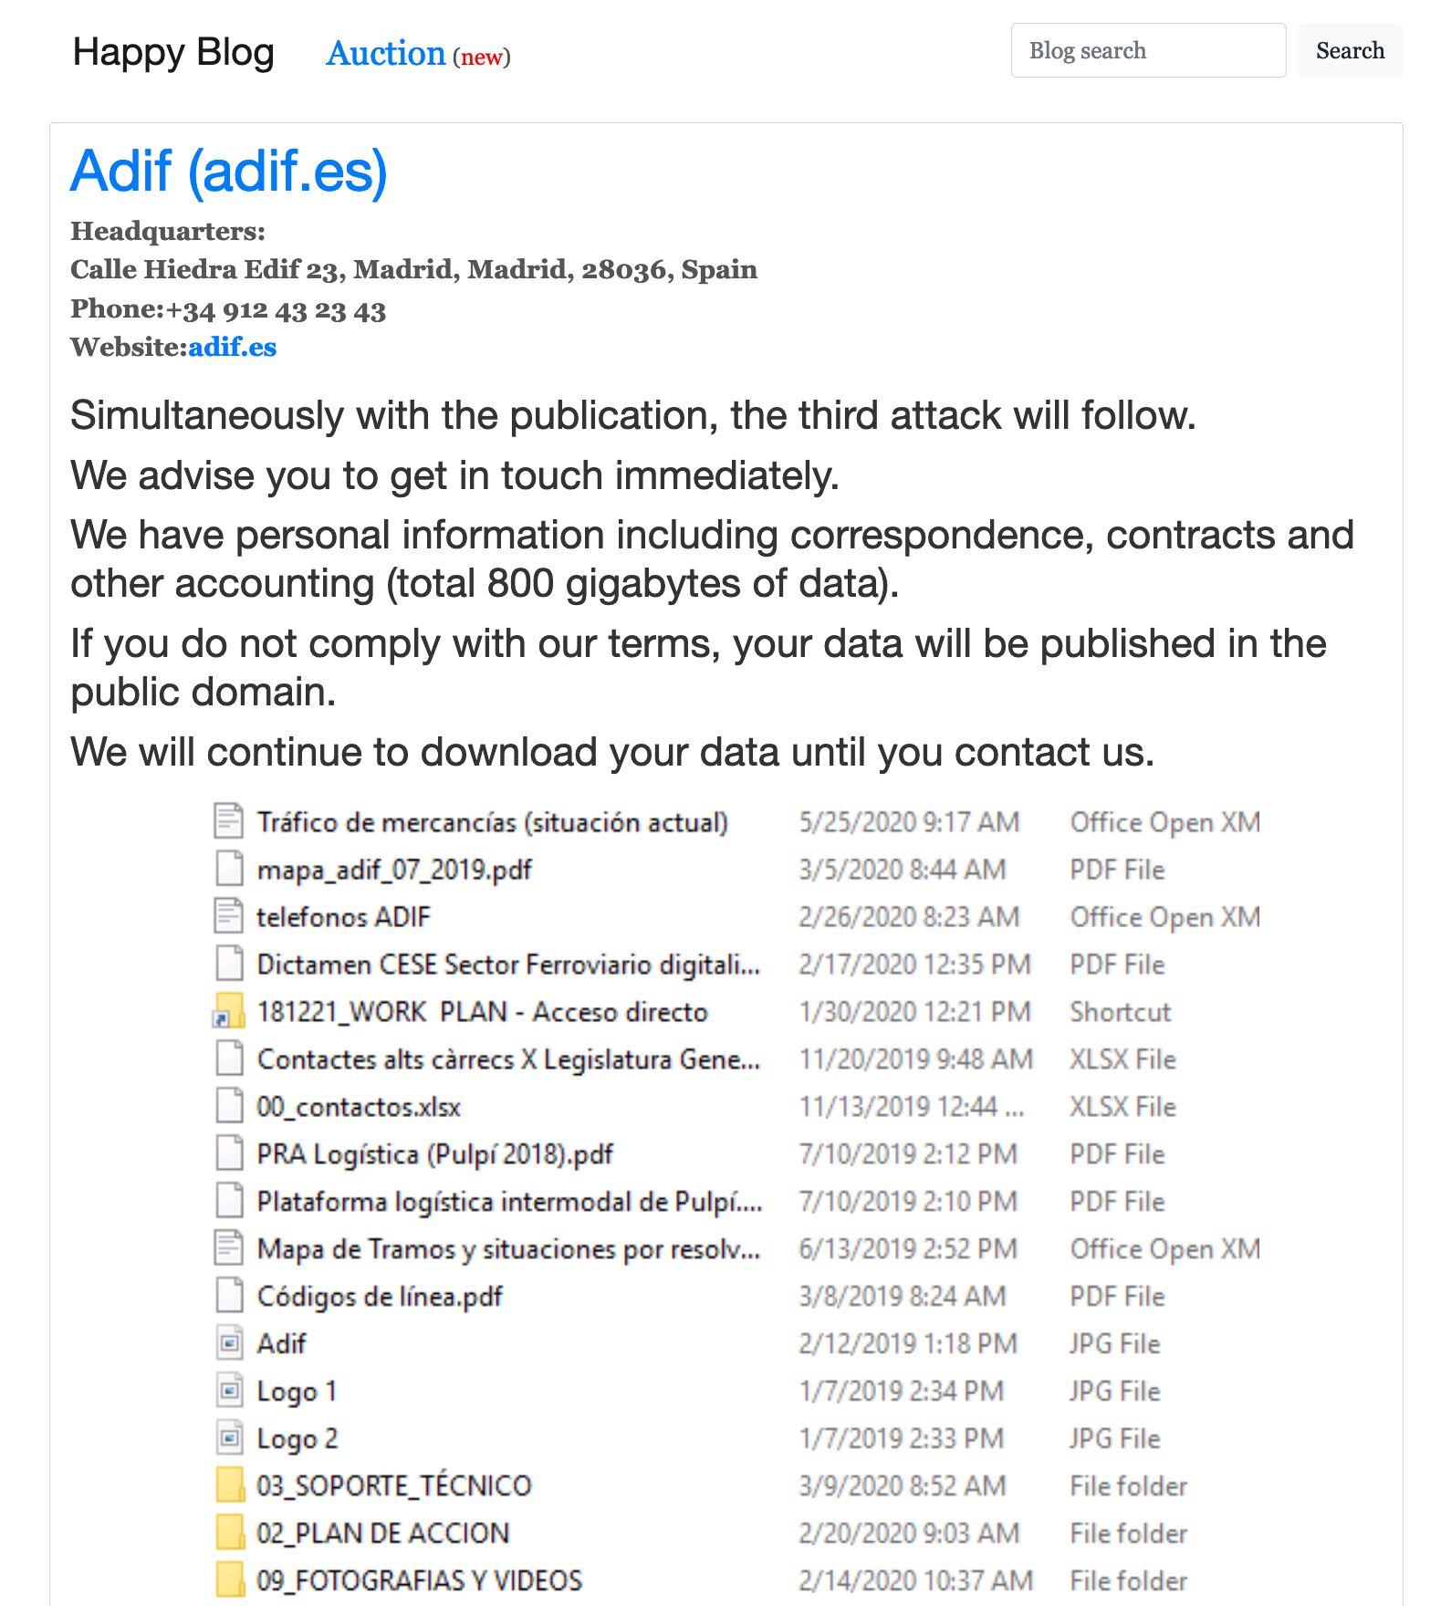
Task: Click the Códigos de línea.pdf file icon
Action: (228, 1296)
